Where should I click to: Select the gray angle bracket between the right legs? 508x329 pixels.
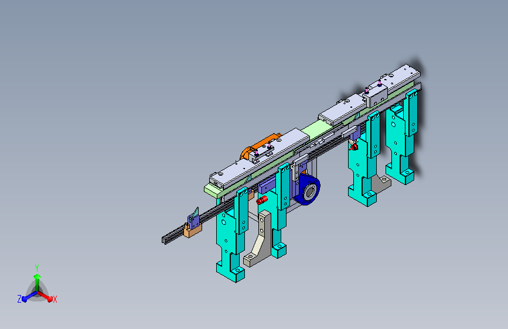[x=381, y=184]
